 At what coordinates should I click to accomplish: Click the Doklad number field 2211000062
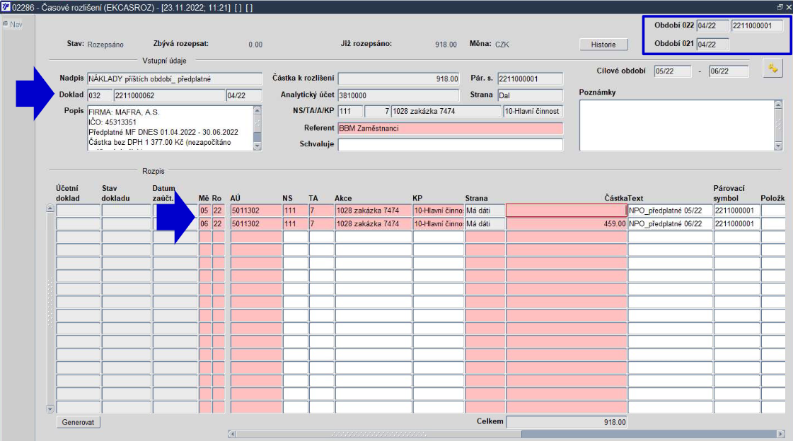169,95
